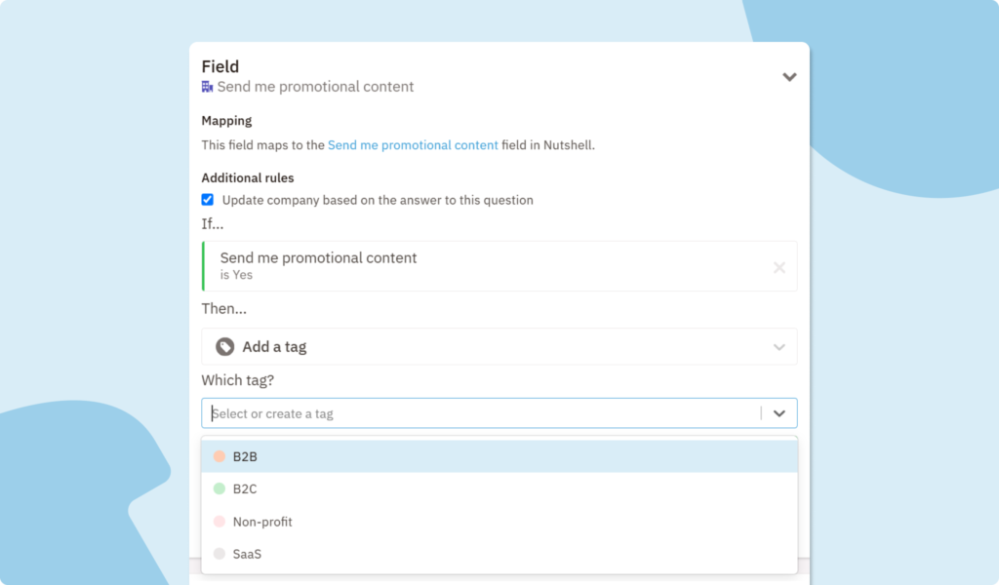The image size is (999, 585).
Task: Click the dropdown arrow on the 'Add a tag' selector
Action: [x=779, y=346]
